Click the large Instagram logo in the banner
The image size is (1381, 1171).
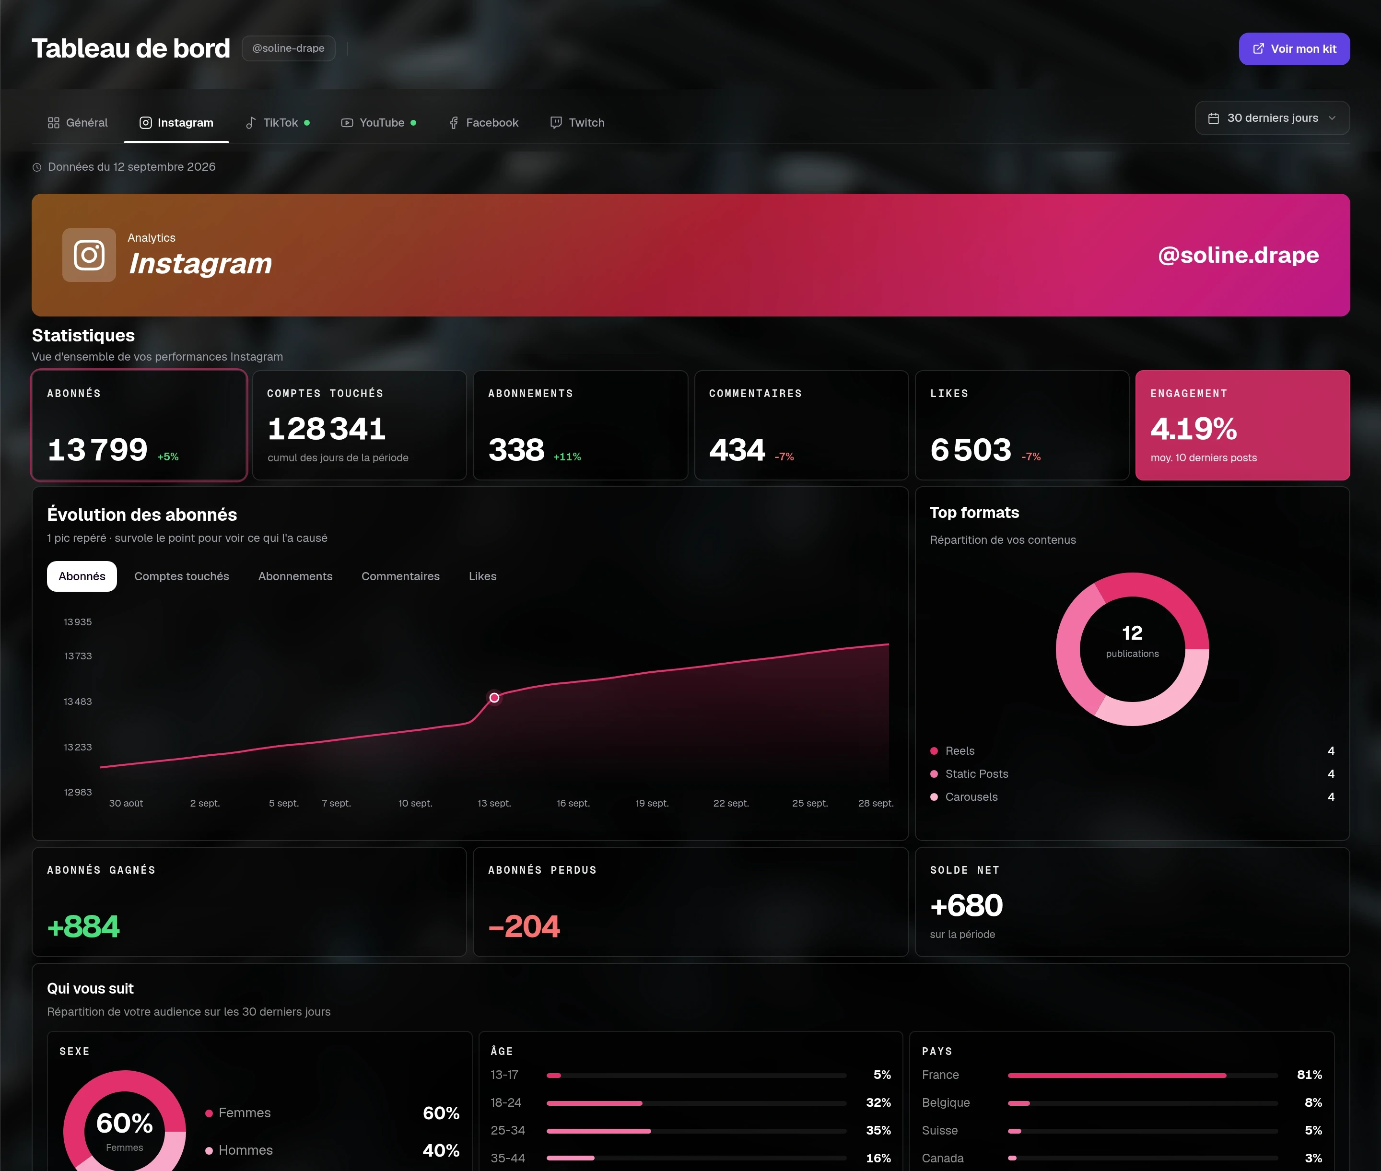point(89,255)
